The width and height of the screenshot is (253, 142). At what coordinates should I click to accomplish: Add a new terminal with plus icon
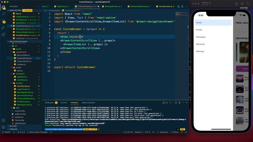170,103
